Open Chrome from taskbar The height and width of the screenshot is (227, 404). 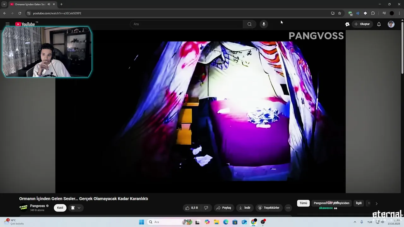pyautogui.click(x=253, y=222)
